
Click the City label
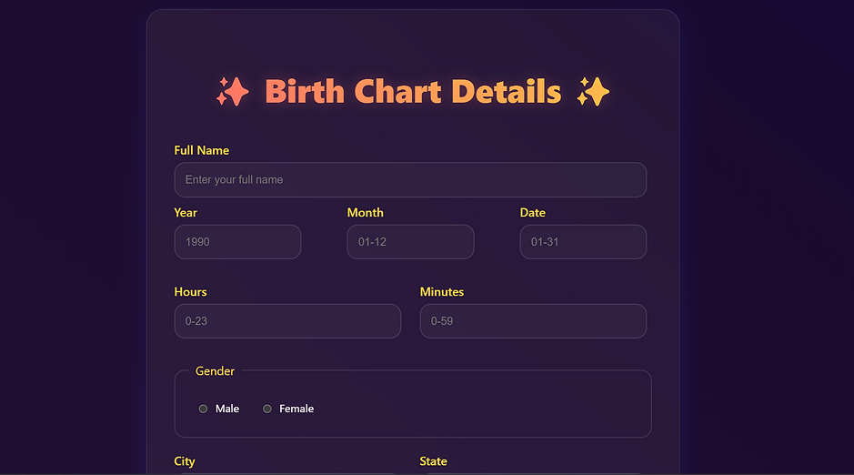pos(184,461)
